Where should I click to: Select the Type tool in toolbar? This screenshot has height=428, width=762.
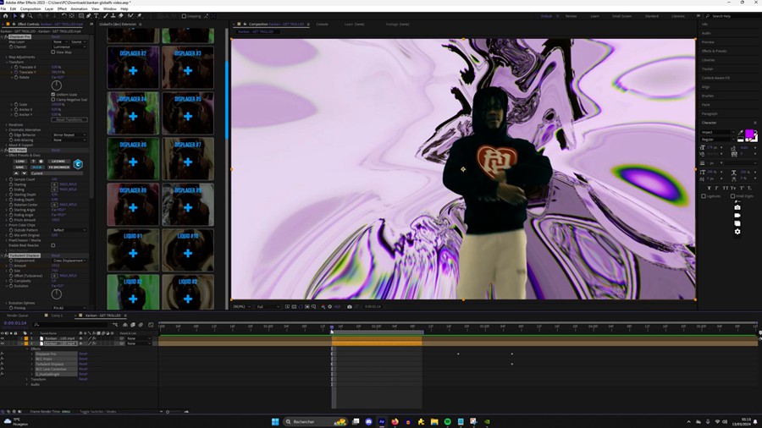pyautogui.click(x=96, y=16)
